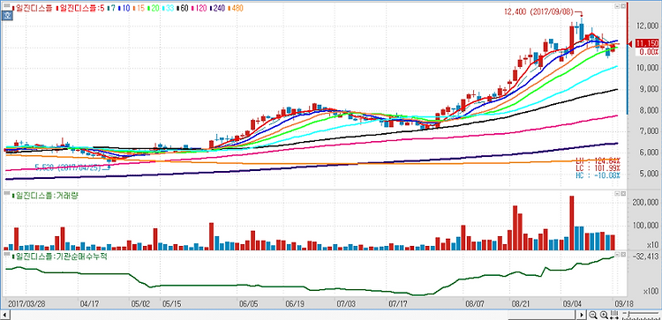The width and height of the screenshot is (662, 320).
Task: Click the small gray button above 호
Action: click(7, 6)
